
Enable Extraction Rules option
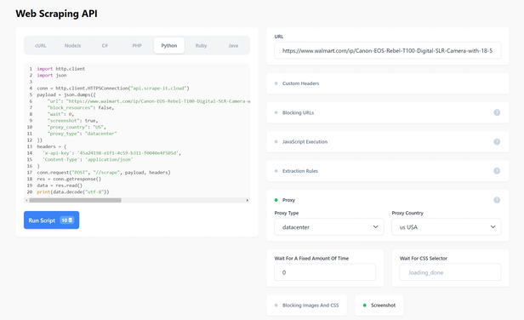(276, 171)
